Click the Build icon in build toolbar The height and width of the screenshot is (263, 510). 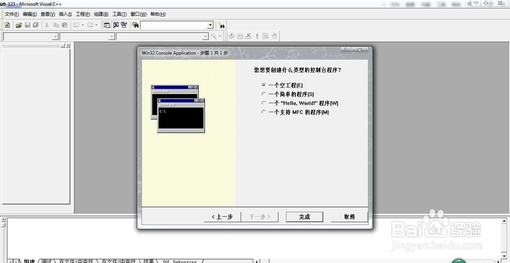pyautogui.click(x=240, y=36)
